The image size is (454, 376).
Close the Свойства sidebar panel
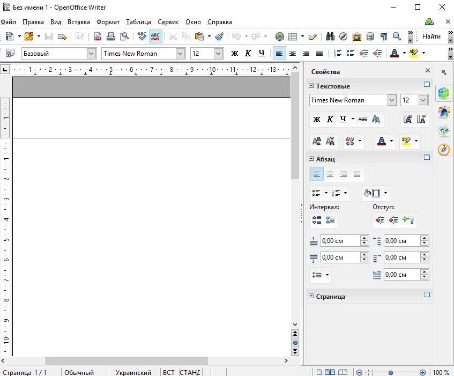(428, 70)
